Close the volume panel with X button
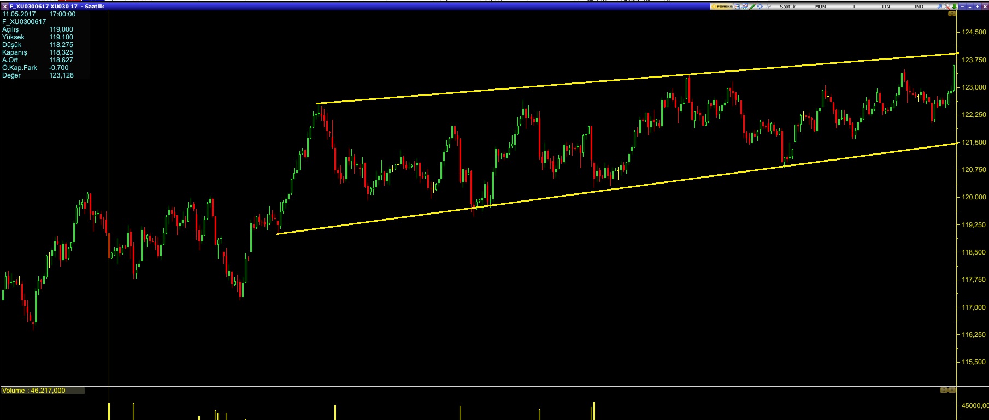The height and width of the screenshot is (420, 989). [952, 390]
